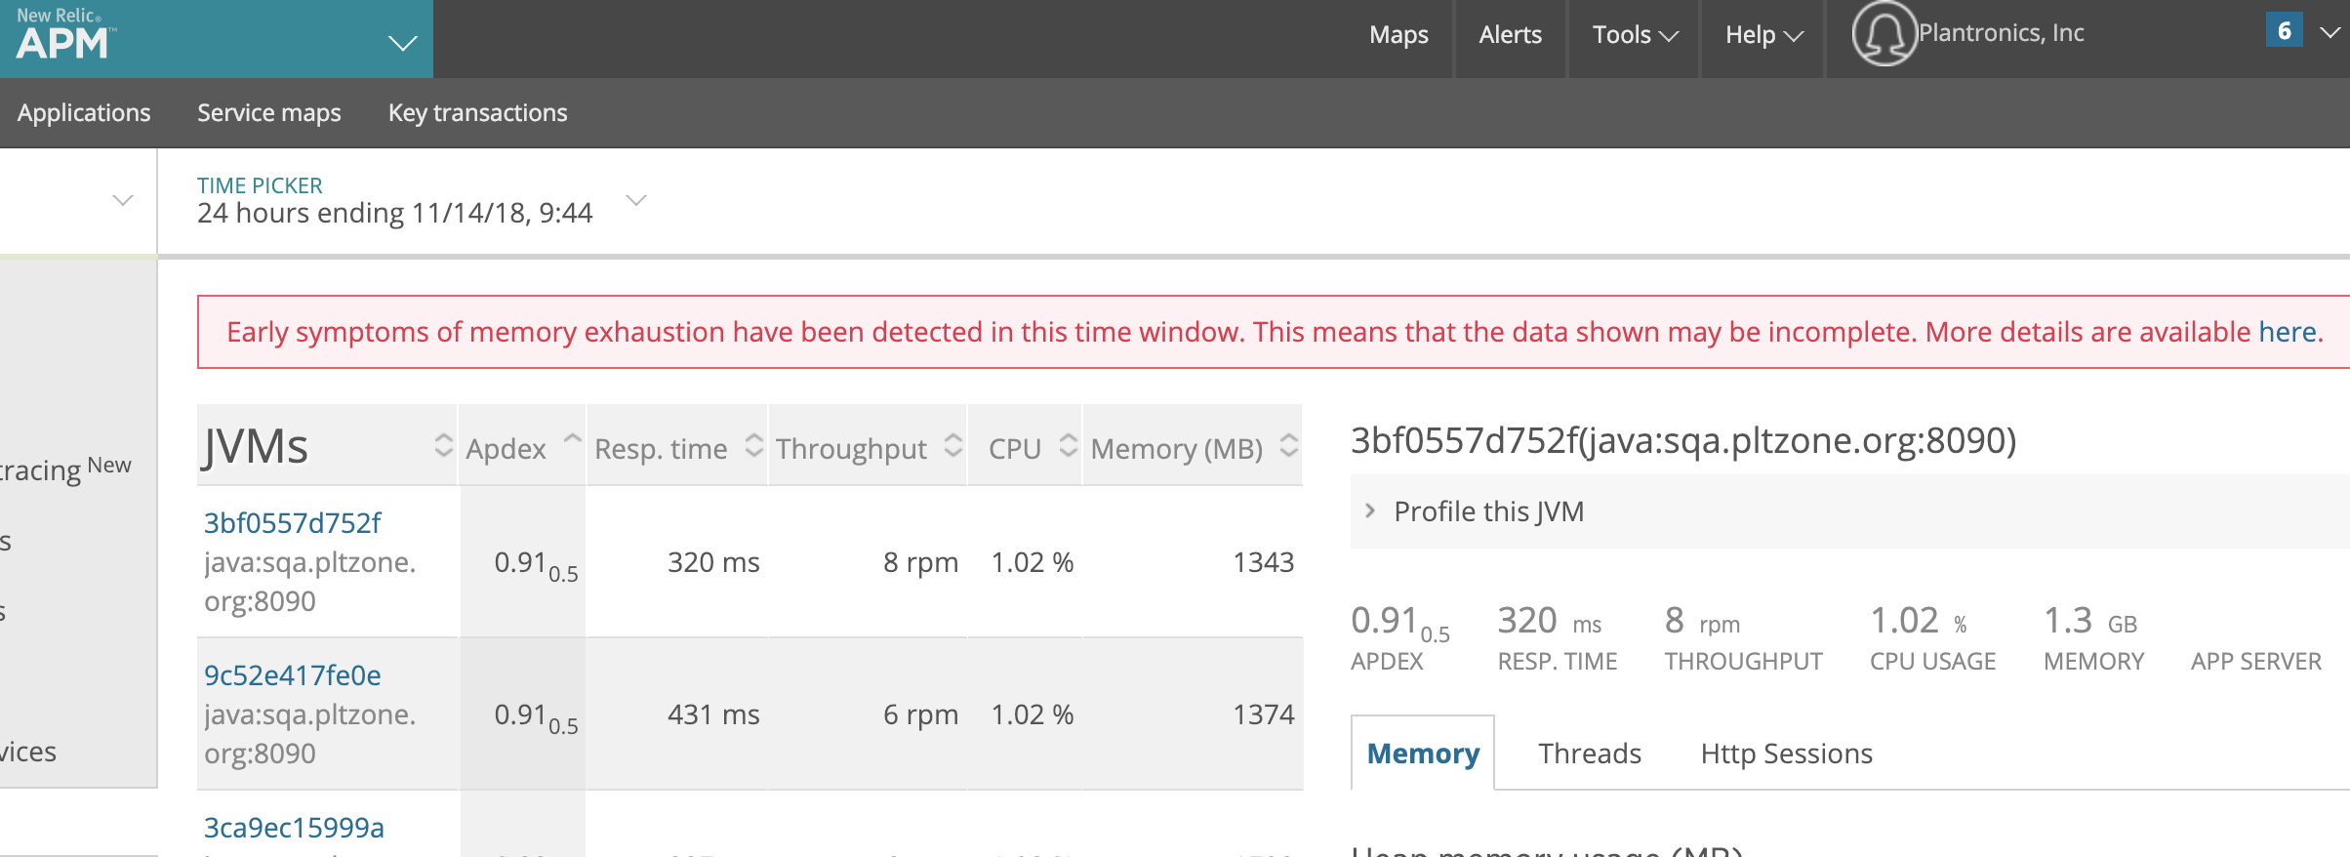
Task: Sort table by Throughput arrows
Action: click(953, 446)
